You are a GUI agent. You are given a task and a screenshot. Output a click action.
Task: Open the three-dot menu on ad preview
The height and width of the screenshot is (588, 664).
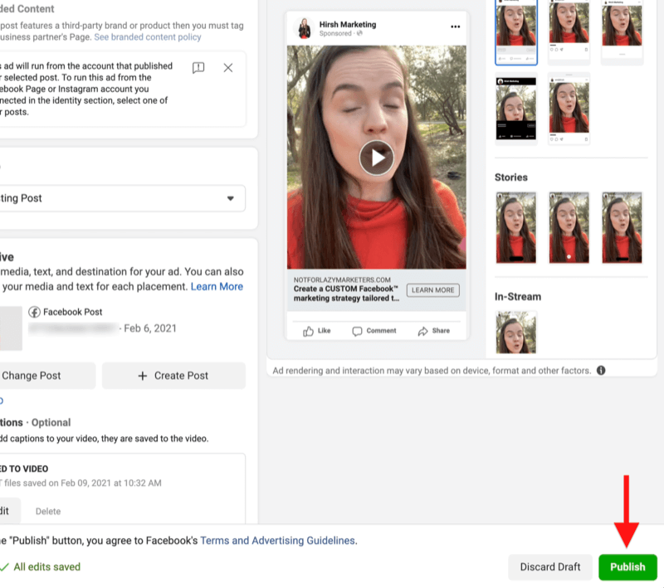coord(455,27)
